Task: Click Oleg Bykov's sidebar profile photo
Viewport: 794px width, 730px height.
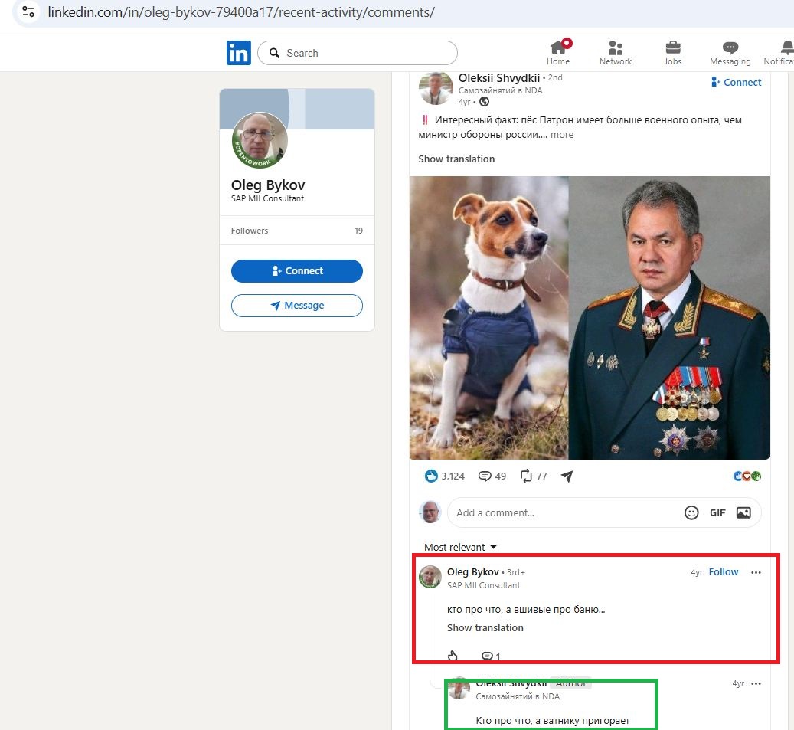Action: (260, 140)
